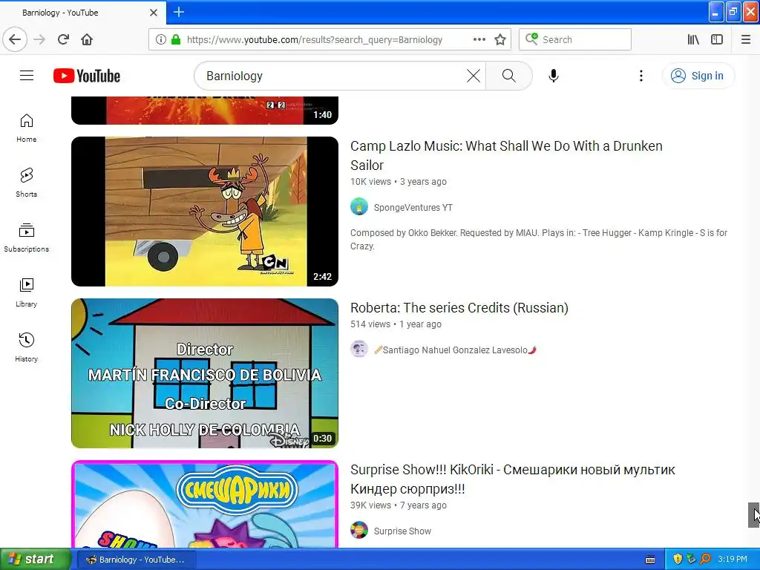Click 39K views 7 years ago text
The width and height of the screenshot is (760, 570).
click(x=399, y=505)
